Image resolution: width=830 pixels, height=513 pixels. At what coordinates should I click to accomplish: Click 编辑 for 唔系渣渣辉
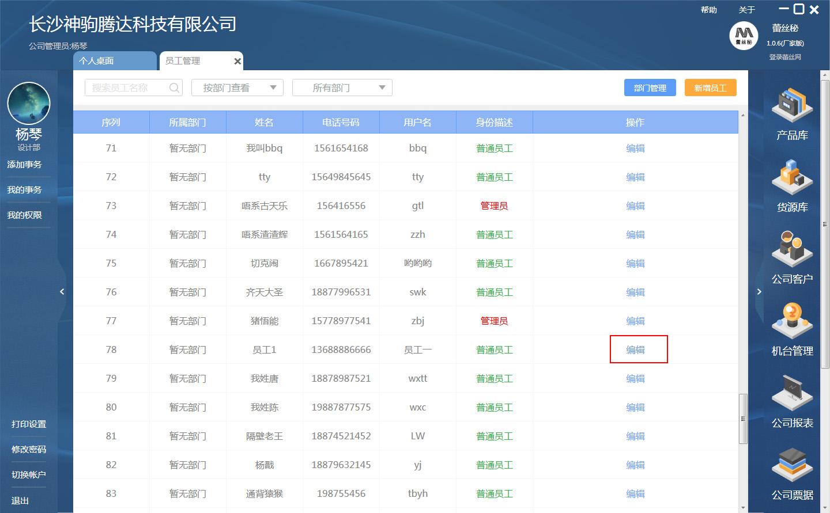[x=635, y=234]
